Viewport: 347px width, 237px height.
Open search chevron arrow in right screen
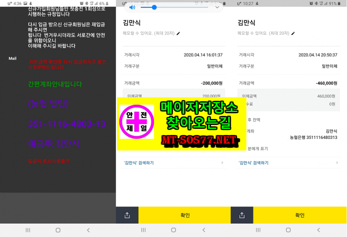[337, 163]
